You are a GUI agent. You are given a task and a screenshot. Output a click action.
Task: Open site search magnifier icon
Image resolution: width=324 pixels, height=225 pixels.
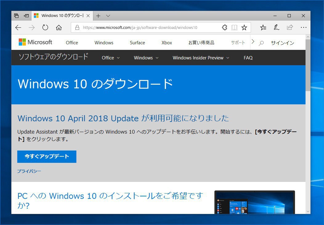(261, 43)
